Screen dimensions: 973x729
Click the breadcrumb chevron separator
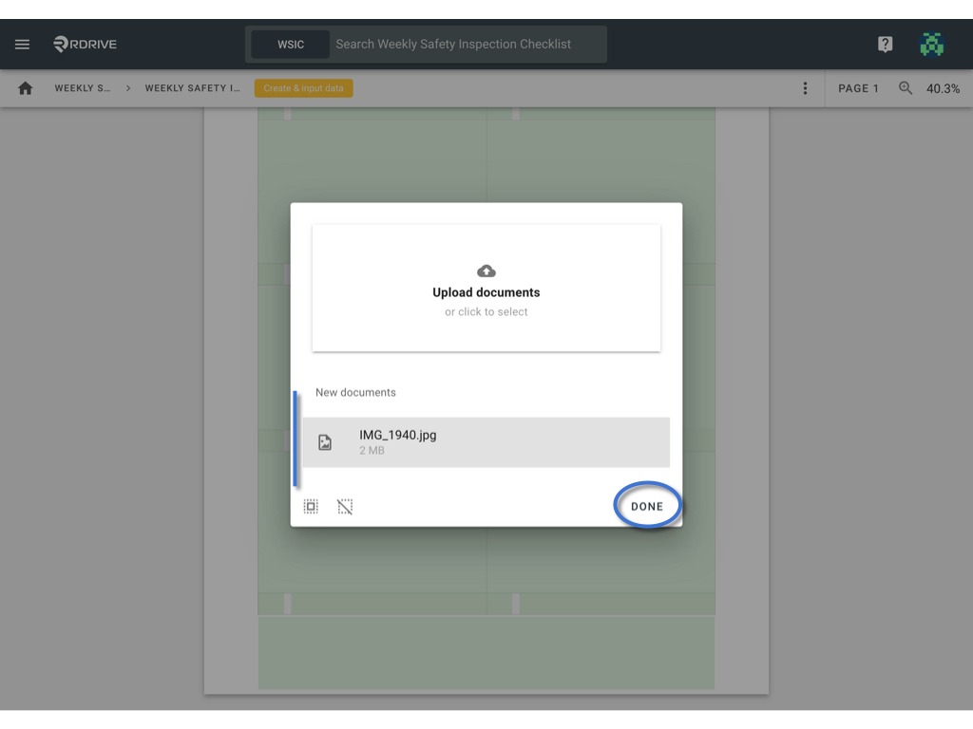(x=128, y=88)
